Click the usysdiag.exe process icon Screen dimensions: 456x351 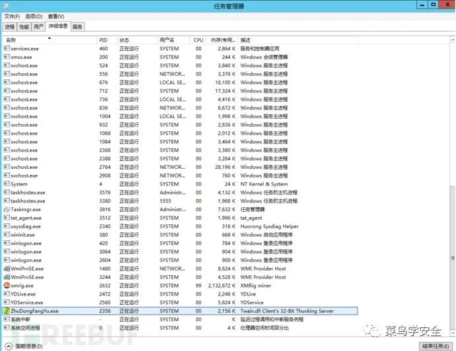(x=7, y=226)
